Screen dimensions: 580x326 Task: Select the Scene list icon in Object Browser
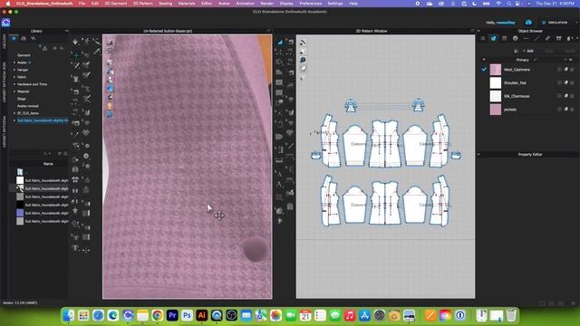coord(483,38)
